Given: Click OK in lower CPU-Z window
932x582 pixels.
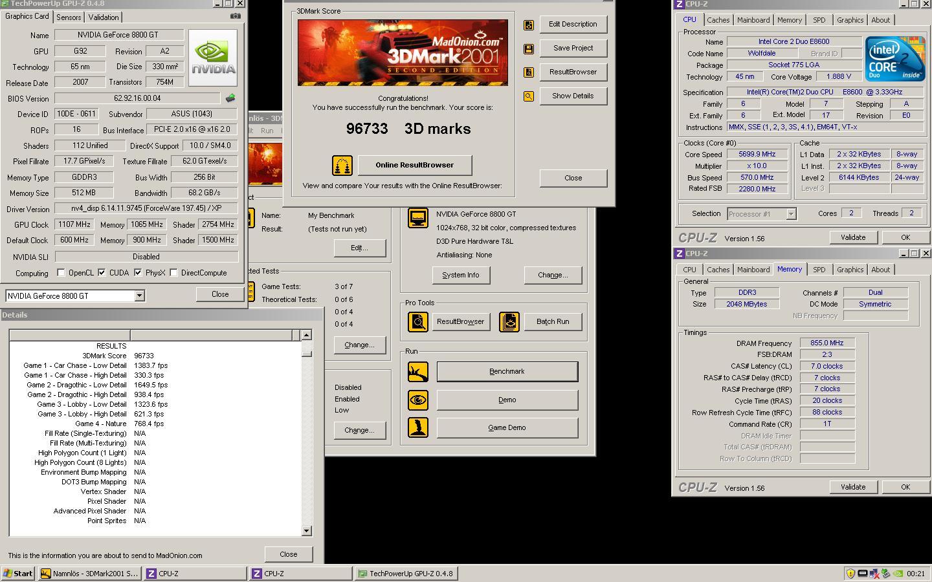Looking at the screenshot, I should 905,488.
